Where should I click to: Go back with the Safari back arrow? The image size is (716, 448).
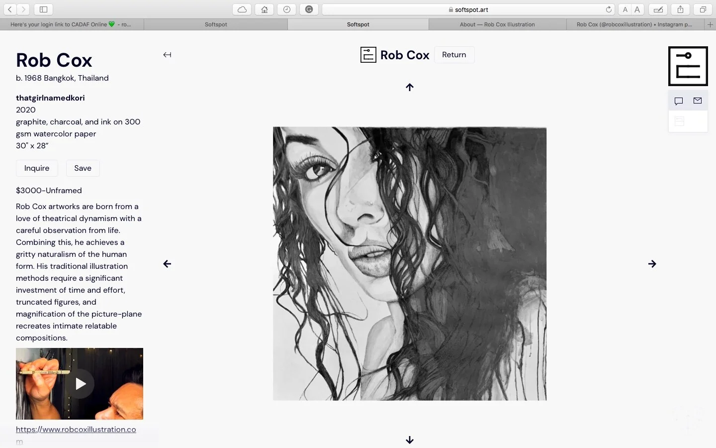click(10, 9)
